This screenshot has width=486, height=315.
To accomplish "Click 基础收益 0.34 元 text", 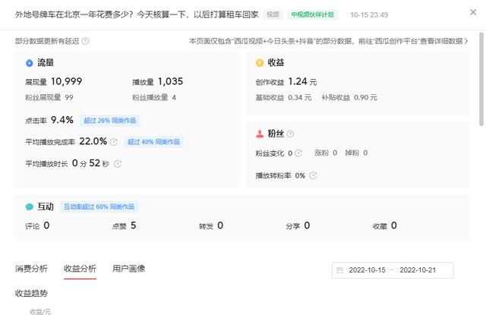I will tap(283, 98).
